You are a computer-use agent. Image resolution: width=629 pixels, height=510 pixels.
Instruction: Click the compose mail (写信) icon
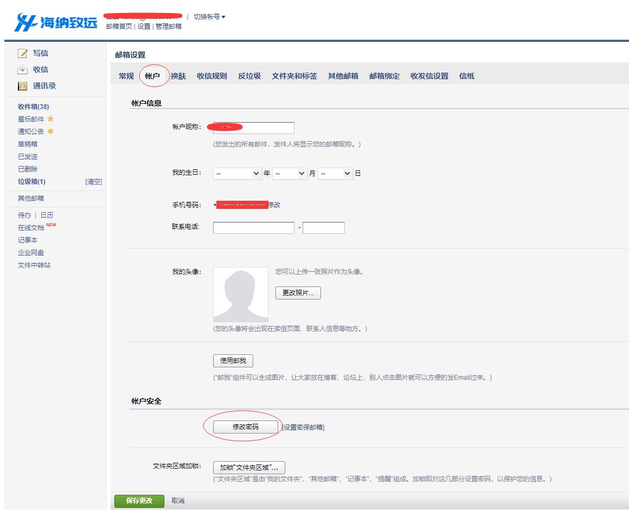[23, 53]
